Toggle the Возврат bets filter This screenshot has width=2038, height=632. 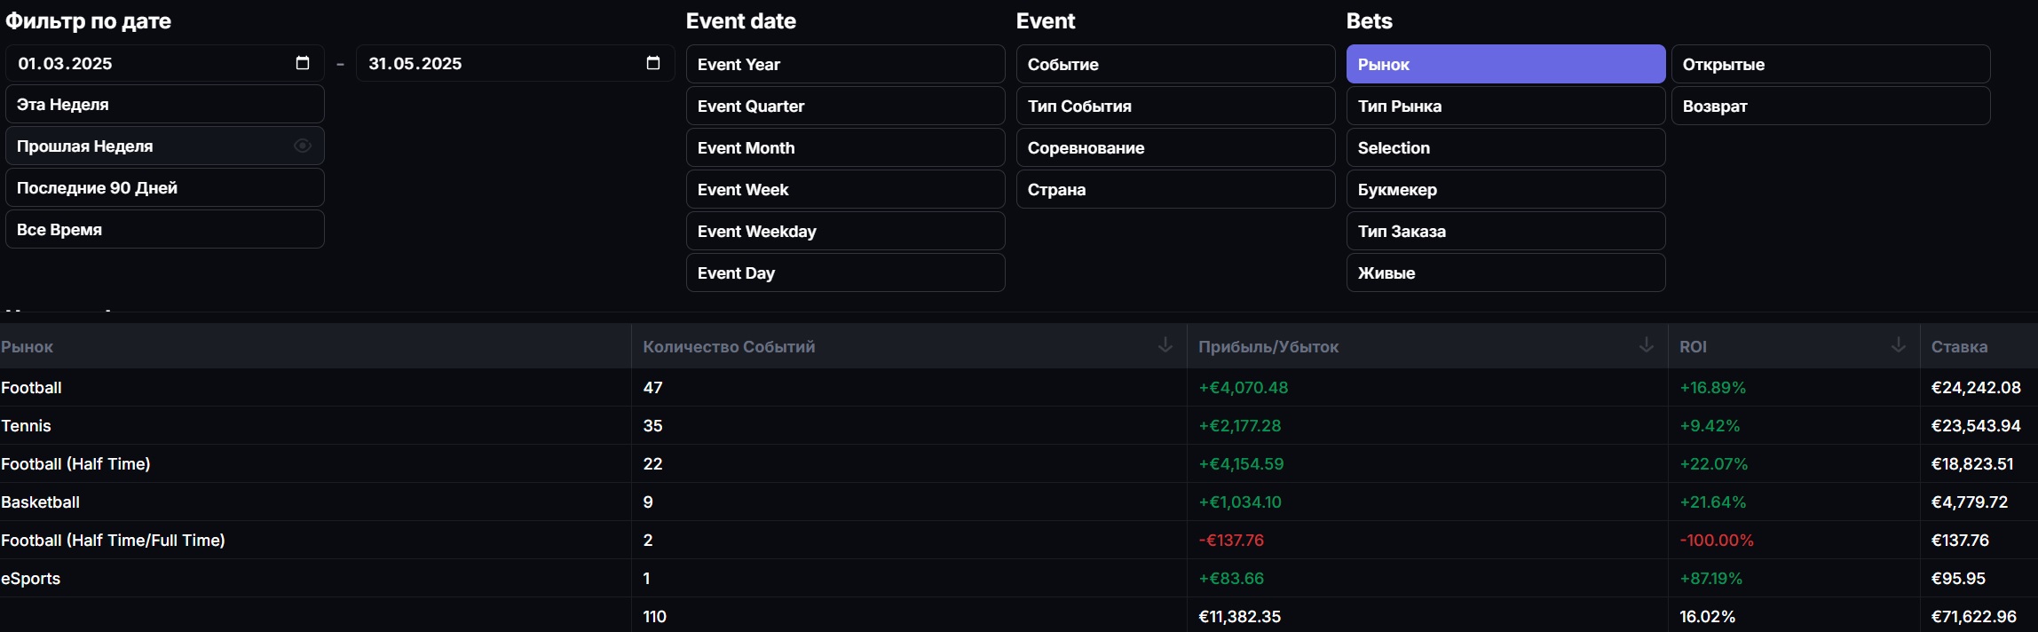pyautogui.click(x=1829, y=106)
